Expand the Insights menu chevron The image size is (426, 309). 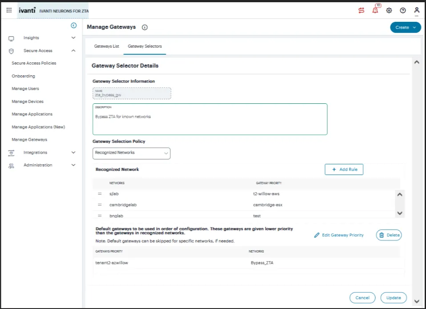[x=73, y=37]
